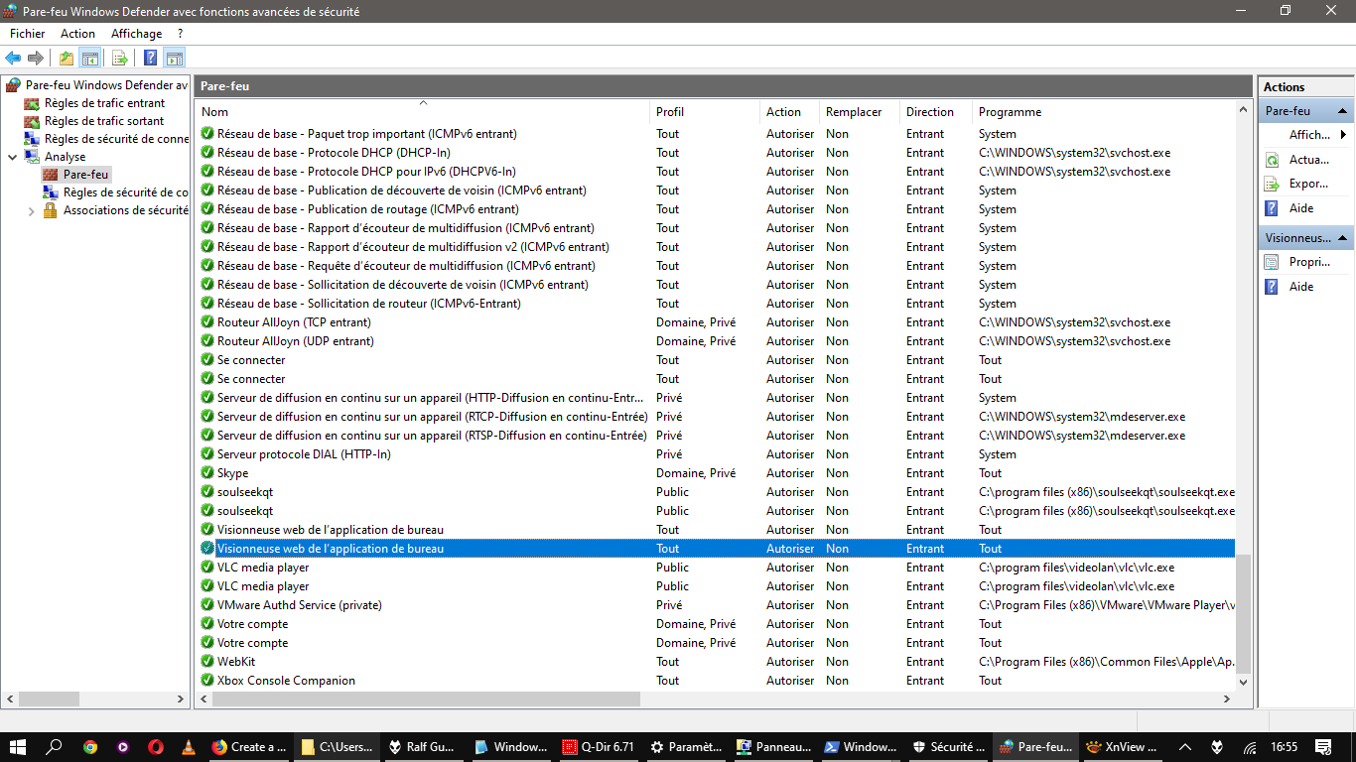
Task: Select Règles de trafic entrant in tree
Action: pyautogui.click(x=104, y=103)
